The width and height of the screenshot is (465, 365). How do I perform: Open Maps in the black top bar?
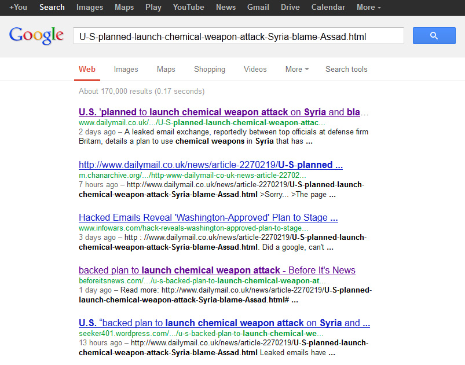124,7
